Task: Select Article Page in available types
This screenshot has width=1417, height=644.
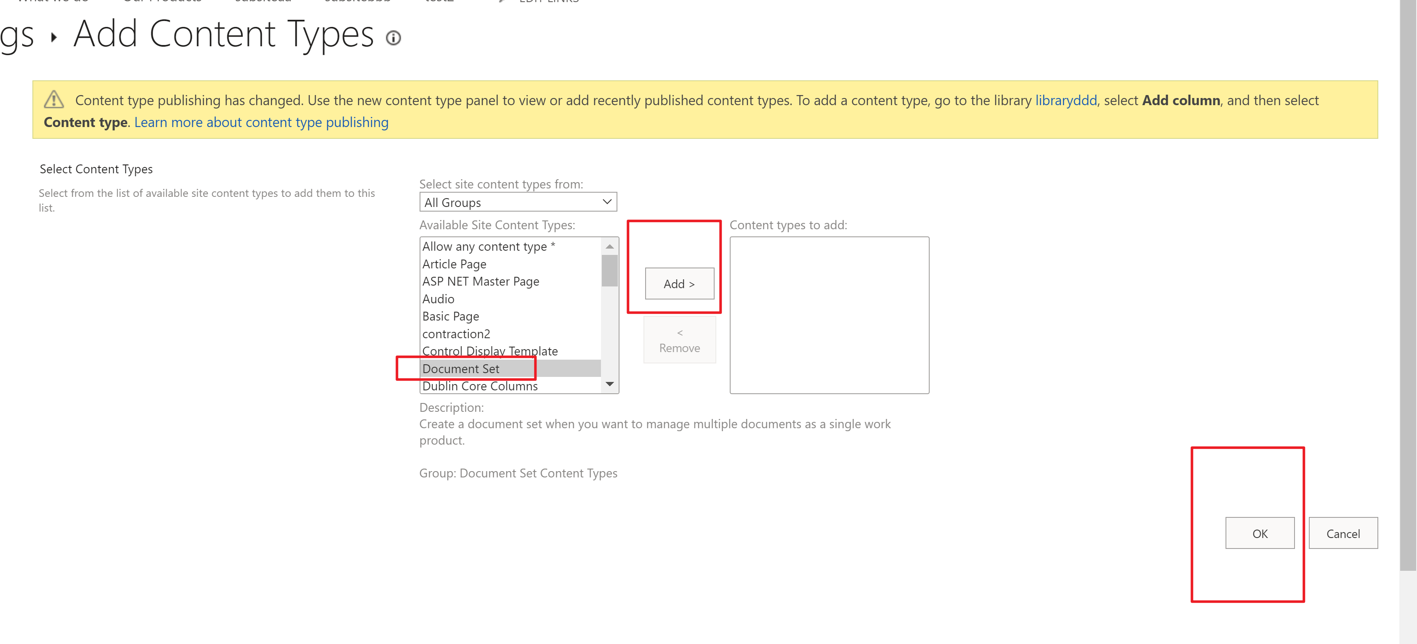Action: [510, 264]
